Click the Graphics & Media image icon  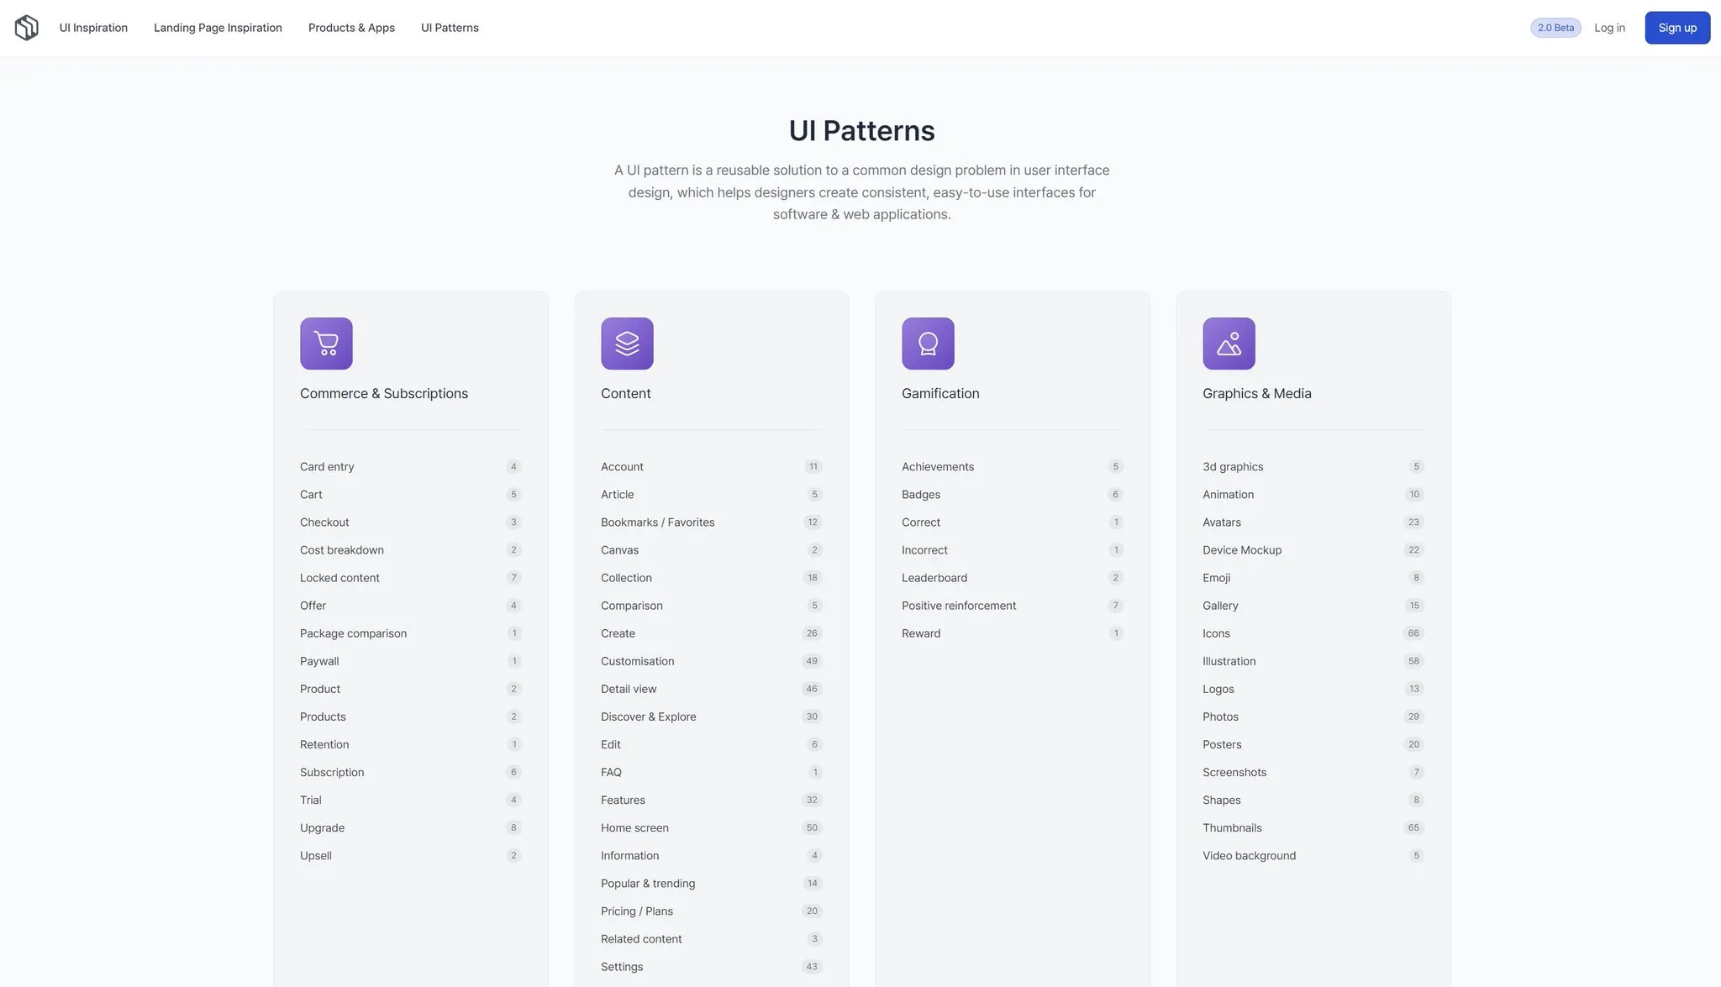point(1229,344)
